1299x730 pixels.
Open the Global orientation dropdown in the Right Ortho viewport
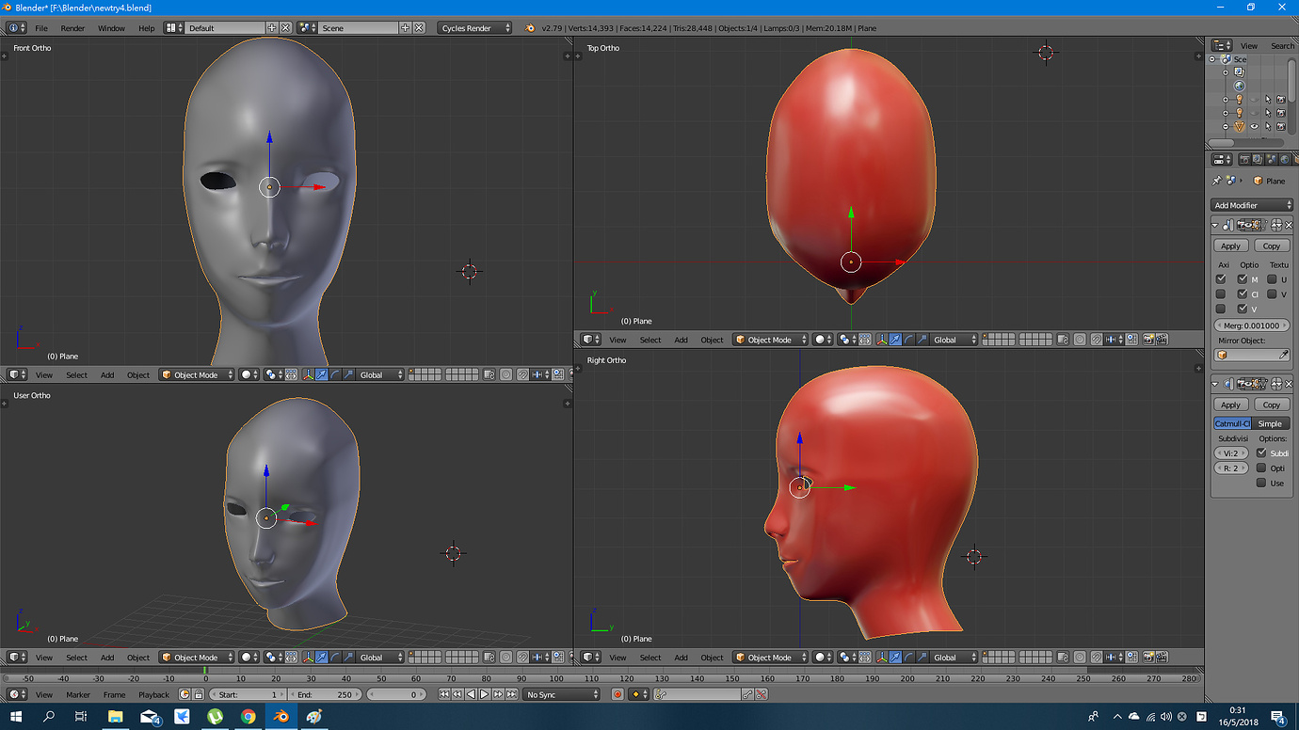[x=954, y=658]
